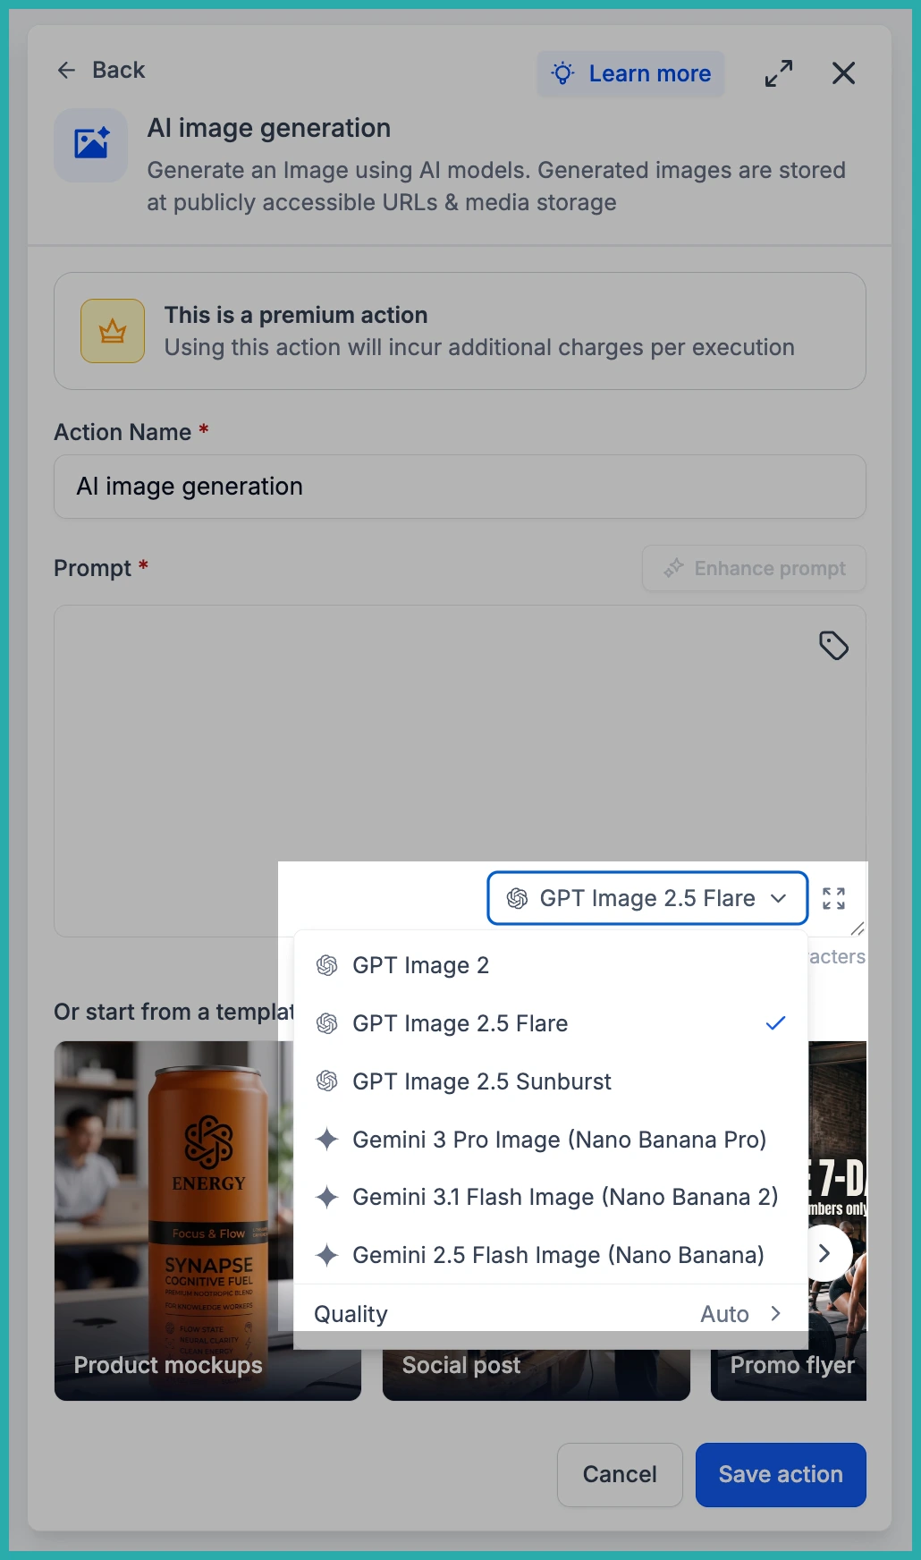
Task: Expand the dialog with the diagonal arrows icon
Action: [779, 73]
